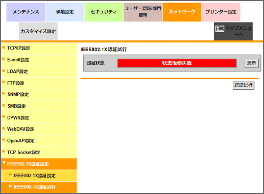The height and width of the screenshot is (194, 264).
Task: Click the down arrow on IEEE802.1X認証設定 header
Action: pyautogui.click(x=4, y=163)
